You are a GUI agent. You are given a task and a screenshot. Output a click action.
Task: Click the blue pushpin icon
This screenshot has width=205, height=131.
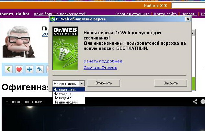(x=40, y=69)
